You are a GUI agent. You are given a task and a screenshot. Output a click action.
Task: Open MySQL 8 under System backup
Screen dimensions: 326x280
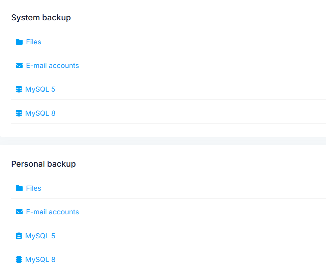coord(40,113)
